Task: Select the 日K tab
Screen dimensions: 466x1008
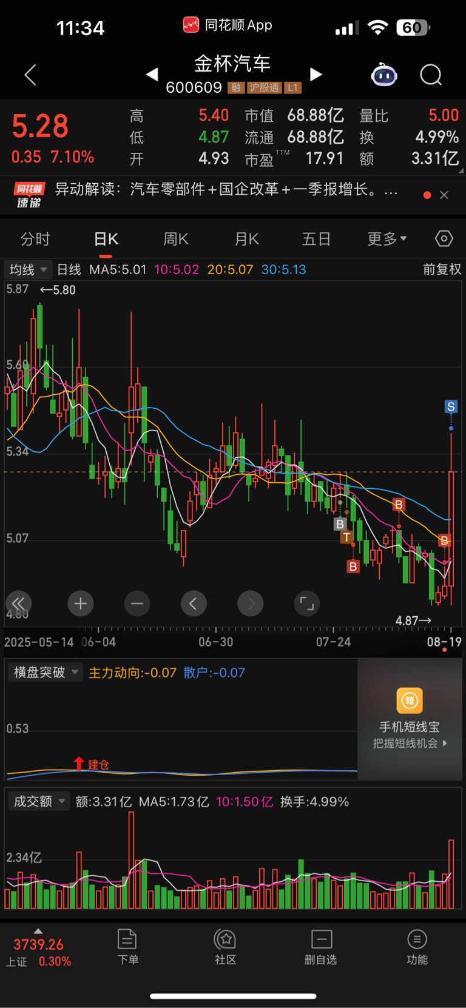Action: point(106,239)
